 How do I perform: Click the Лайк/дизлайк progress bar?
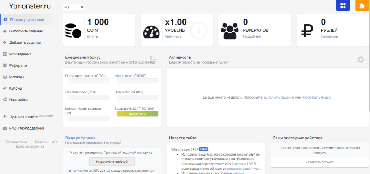89,97
